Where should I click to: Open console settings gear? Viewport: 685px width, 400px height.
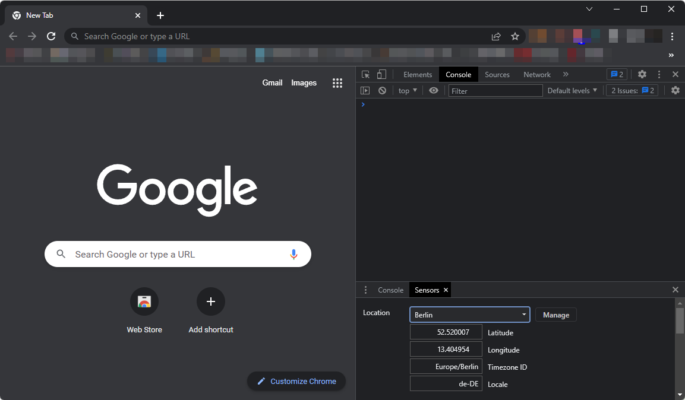(x=675, y=90)
